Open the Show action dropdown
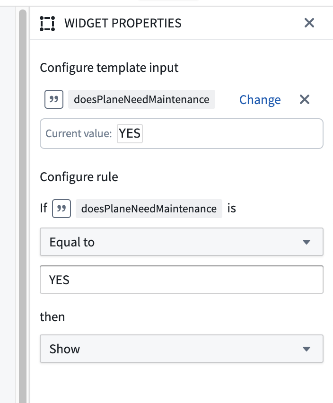 (x=181, y=349)
